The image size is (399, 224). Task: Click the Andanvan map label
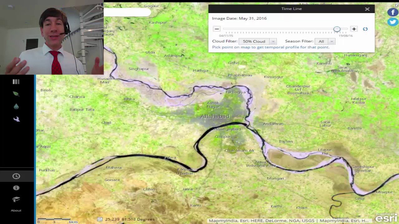tap(273, 124)
